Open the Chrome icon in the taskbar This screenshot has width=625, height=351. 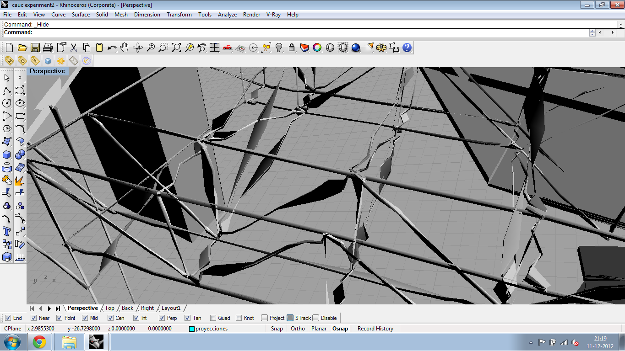click(x=39, y=342)
